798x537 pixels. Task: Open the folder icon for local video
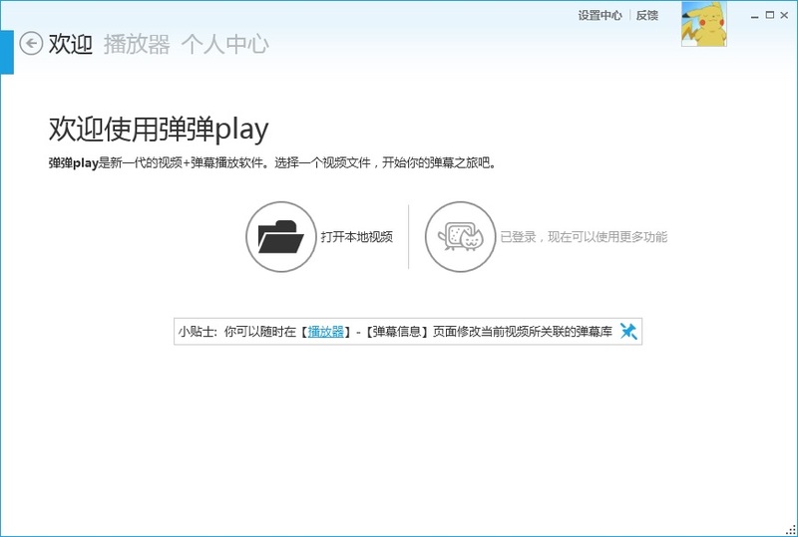click(x=281, y=236)
